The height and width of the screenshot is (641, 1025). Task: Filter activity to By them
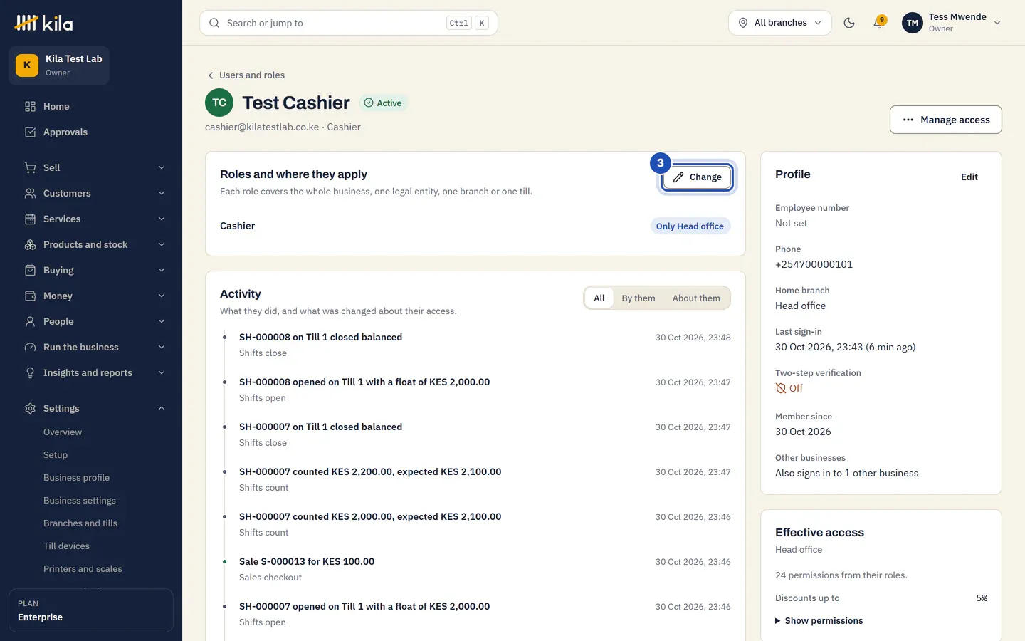[638, 298]
